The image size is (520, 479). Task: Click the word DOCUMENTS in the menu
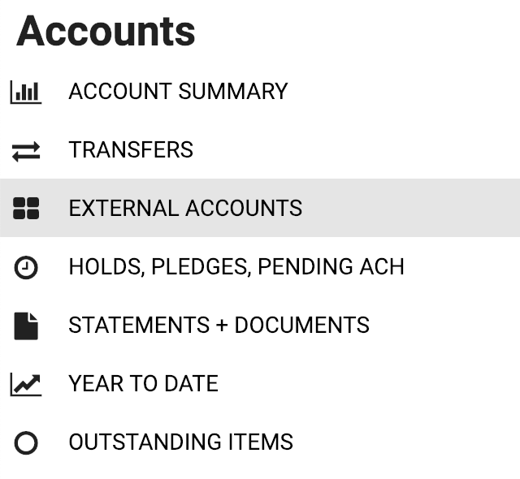coord(301,326)
